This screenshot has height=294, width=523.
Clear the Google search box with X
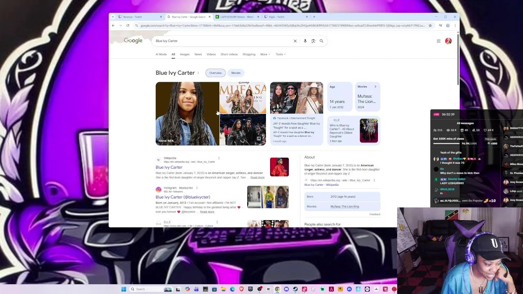click(295, 41)
